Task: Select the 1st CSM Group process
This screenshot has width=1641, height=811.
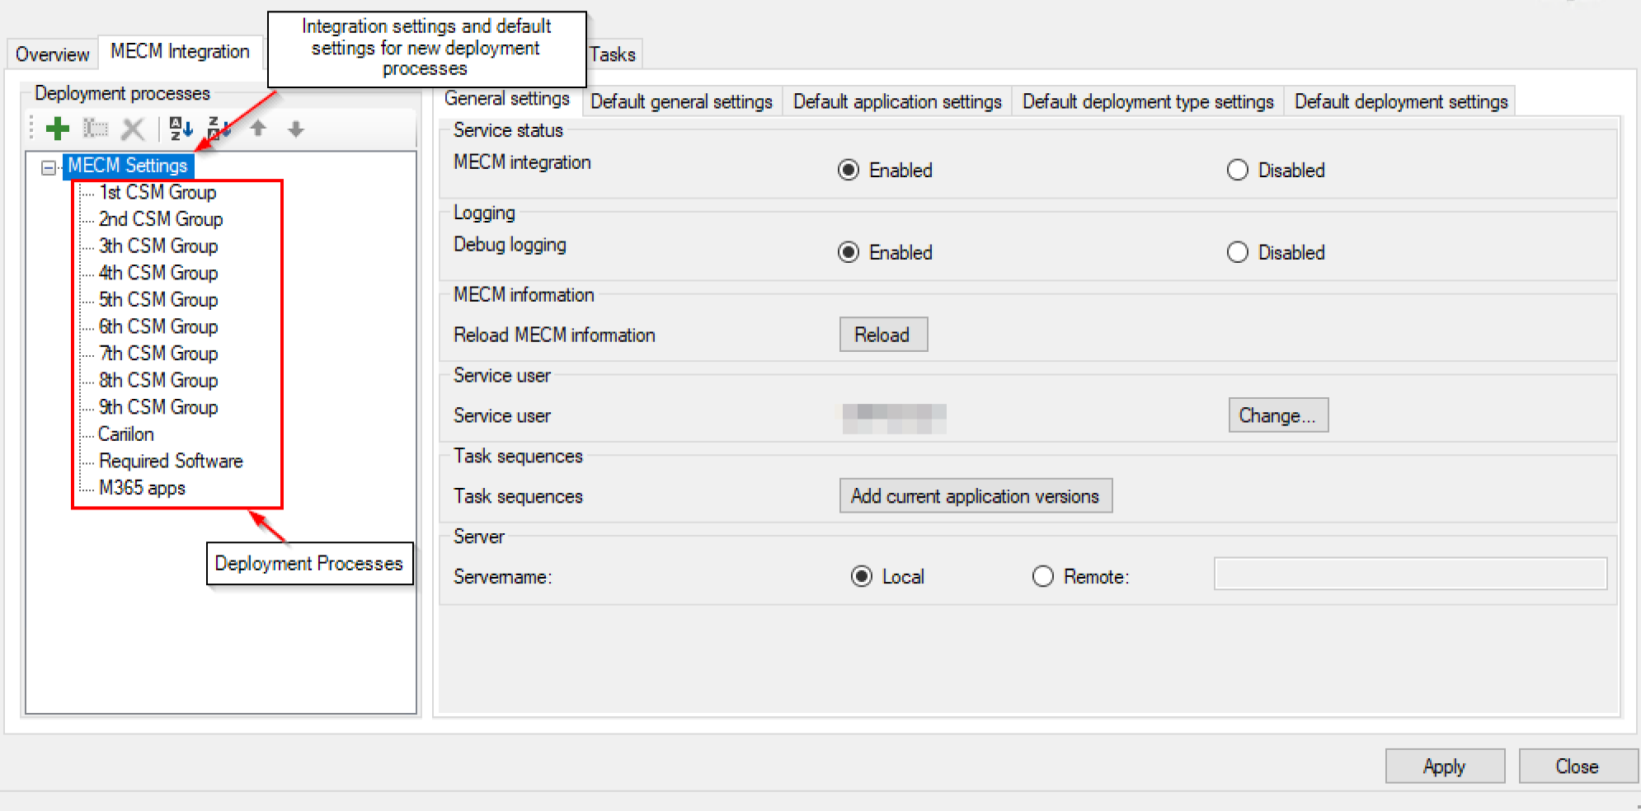Action: coord(158,192)
